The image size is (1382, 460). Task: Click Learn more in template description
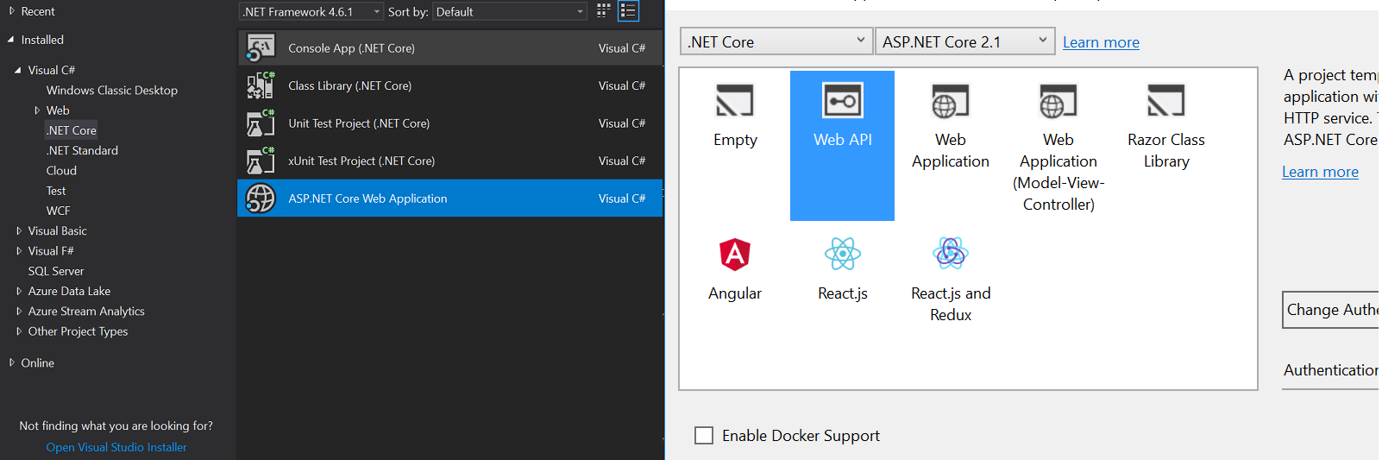click(1320, 172)
